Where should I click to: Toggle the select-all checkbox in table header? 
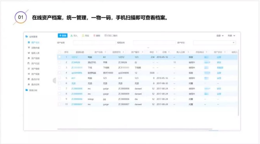[59, 52]
